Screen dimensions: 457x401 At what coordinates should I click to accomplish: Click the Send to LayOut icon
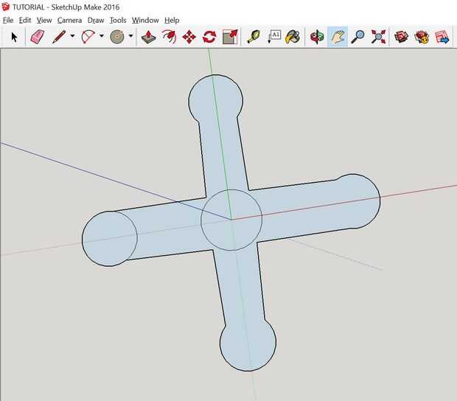[442, 37]
